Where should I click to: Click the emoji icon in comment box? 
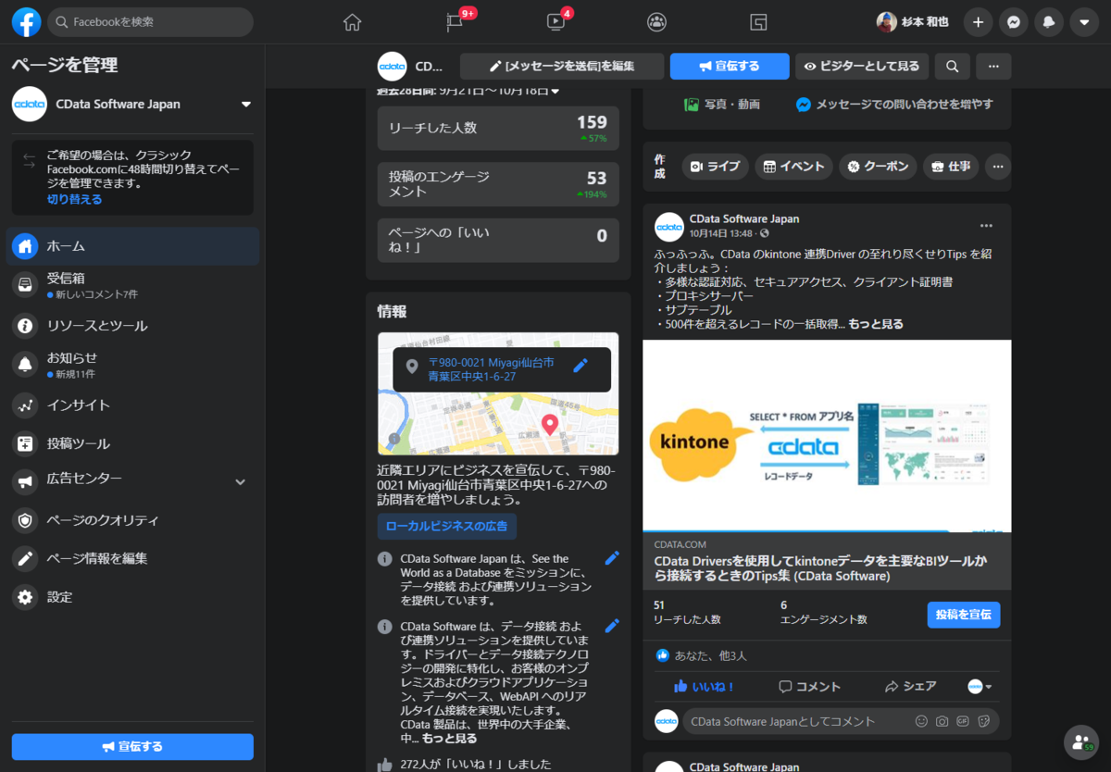pyautogui.click(x=921, y=721)
